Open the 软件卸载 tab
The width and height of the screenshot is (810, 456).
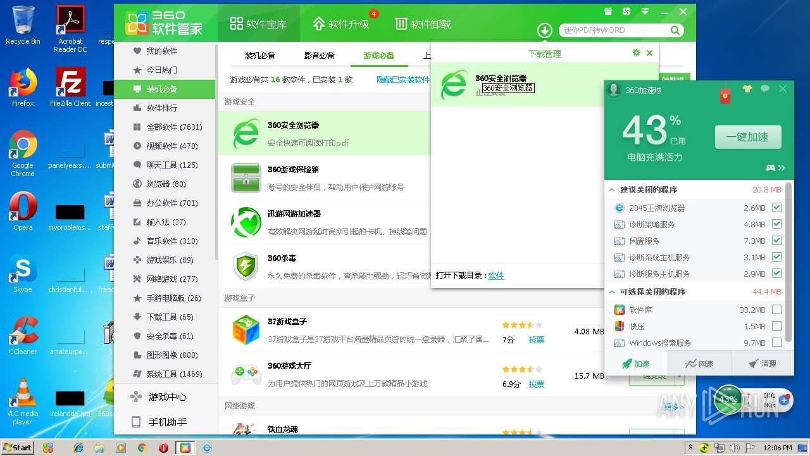point(423,24)
